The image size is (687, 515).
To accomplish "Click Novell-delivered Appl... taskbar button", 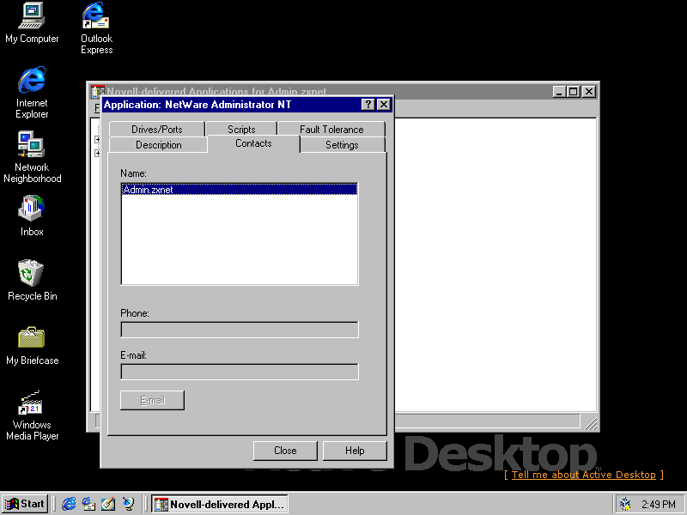I will click(220, 504).
